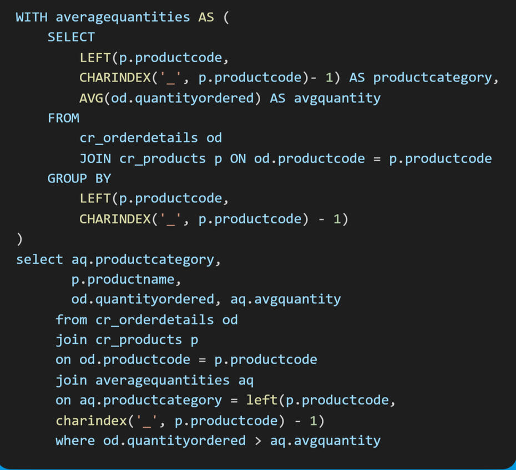
Task: Click the p.productname column
Action: pos(127,279)
